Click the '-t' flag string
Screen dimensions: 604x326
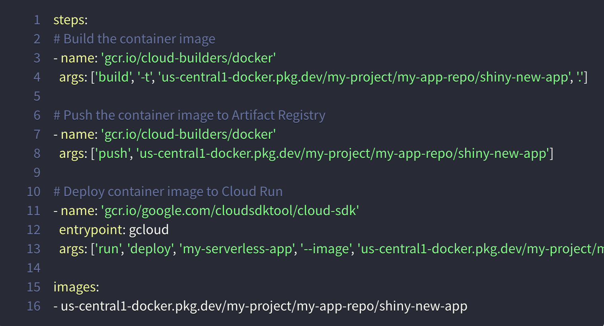click(145, 77)
